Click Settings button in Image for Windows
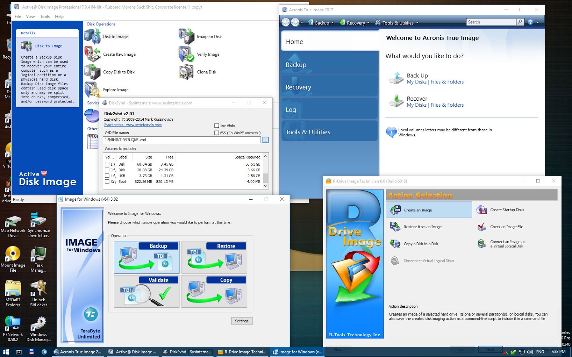This screenshot has height=357, width=572. pyautogui.click(x=242, y=321)
